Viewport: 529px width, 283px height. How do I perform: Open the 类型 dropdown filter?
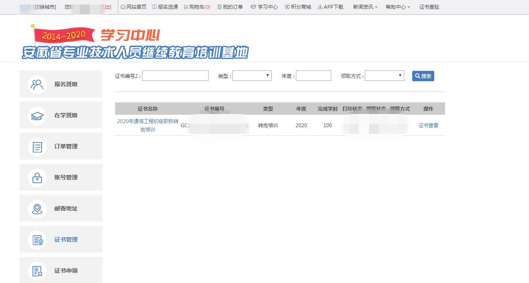point(252,76)
